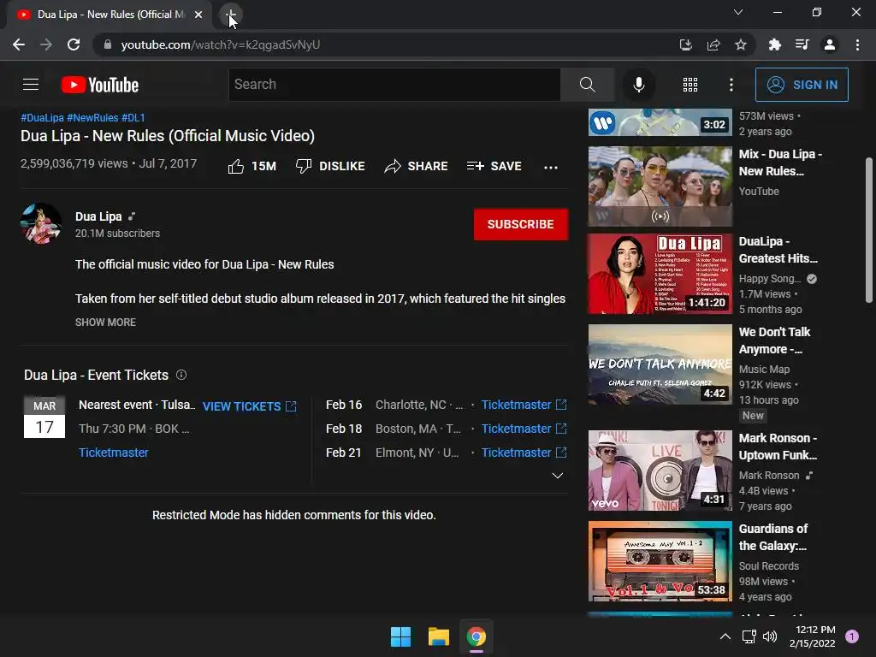
Task: Open volume control in system tray
Action: coord(770,636)
